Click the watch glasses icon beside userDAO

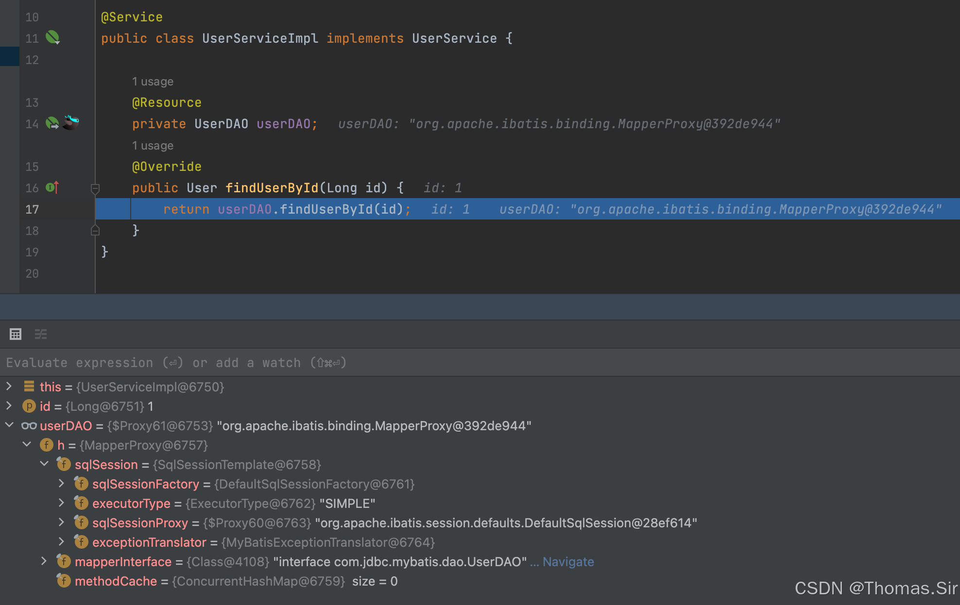tap(29, 426)
